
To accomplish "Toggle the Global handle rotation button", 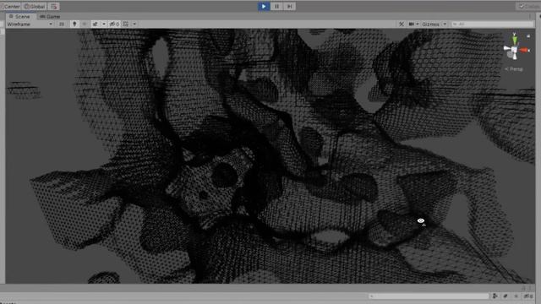I will coord(34,6).
